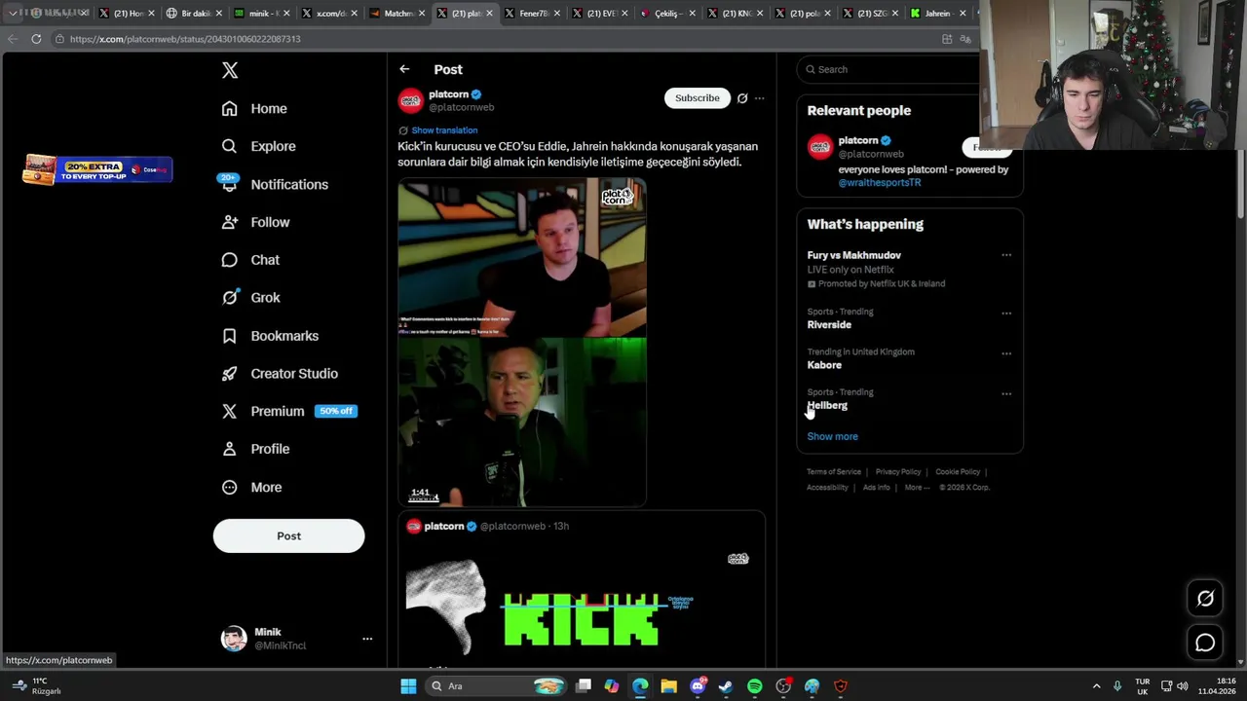Open File Explorer from the taskbar
1247x701 pixels.
[668, 686]
